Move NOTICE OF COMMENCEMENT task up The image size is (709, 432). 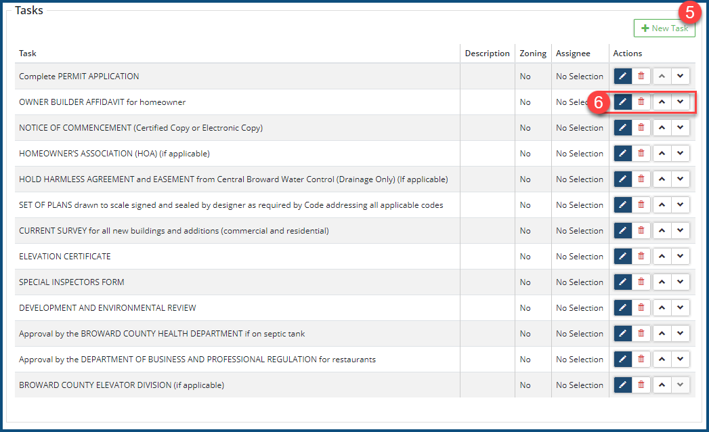click(x=662, y=127)
